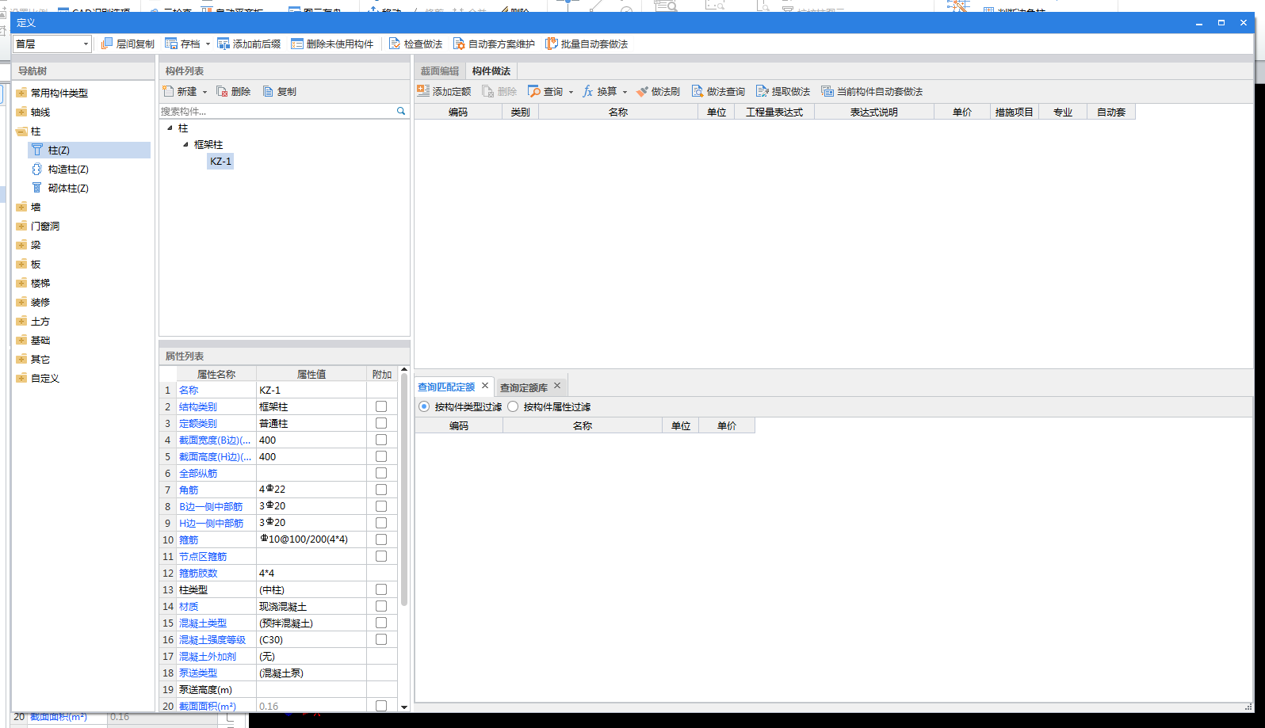Click the 当前构件自动套做法 icon
The image size is (1265, 728).
click(x=827, y=91)
